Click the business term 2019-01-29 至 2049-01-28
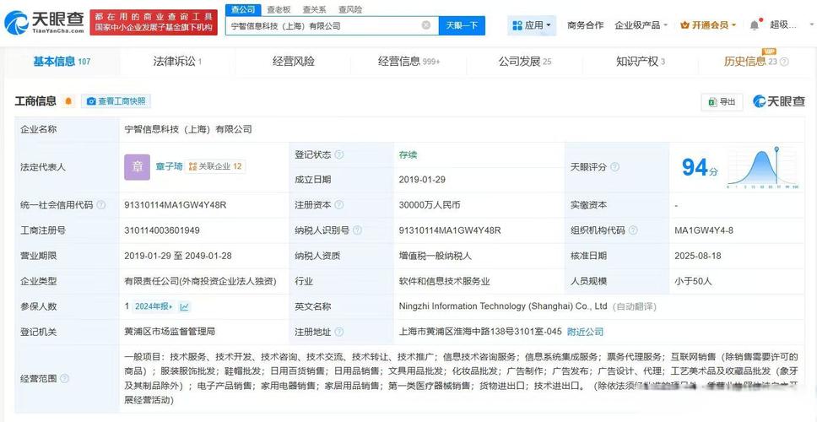 click(178, 256)
